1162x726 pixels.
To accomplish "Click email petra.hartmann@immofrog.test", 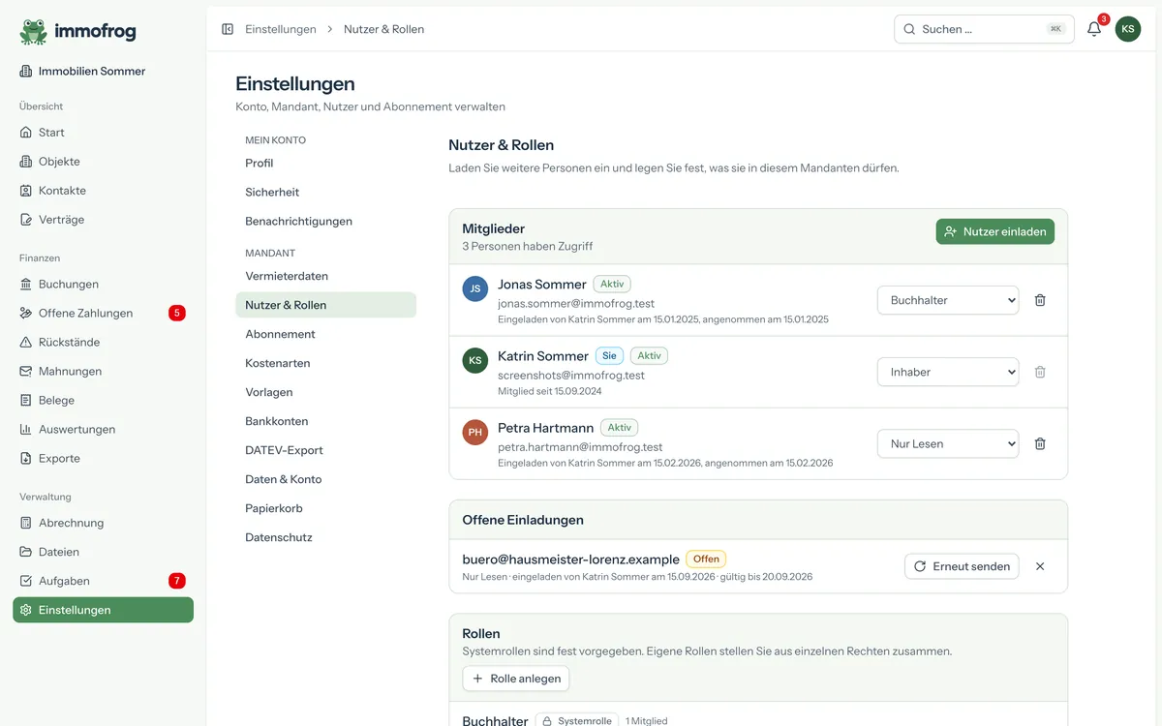I will [x=580, y=447].
